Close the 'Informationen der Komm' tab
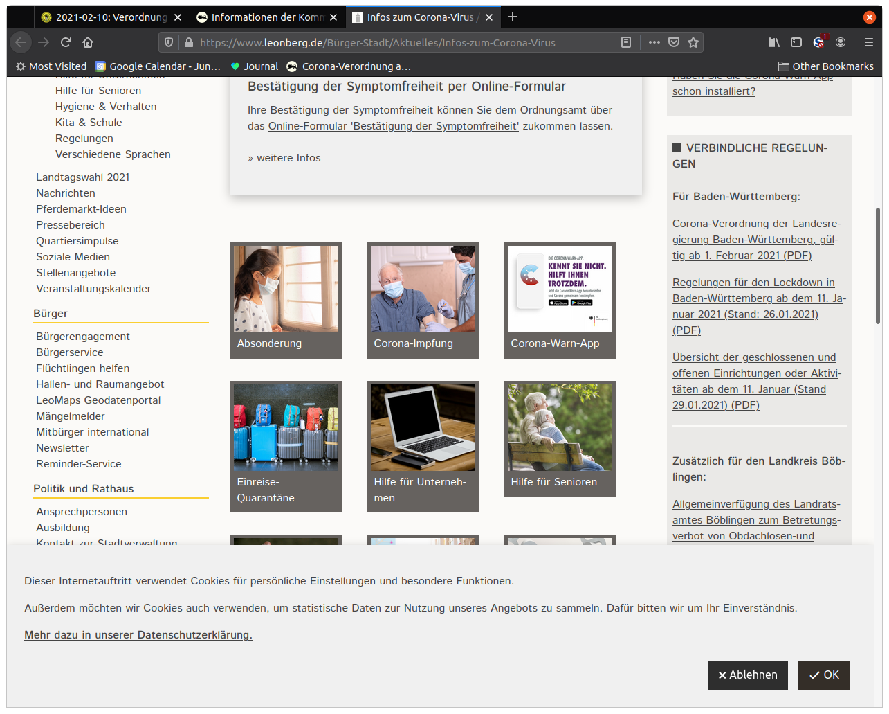Viewport: 889px width, 714px height. [x=333, y=17]
